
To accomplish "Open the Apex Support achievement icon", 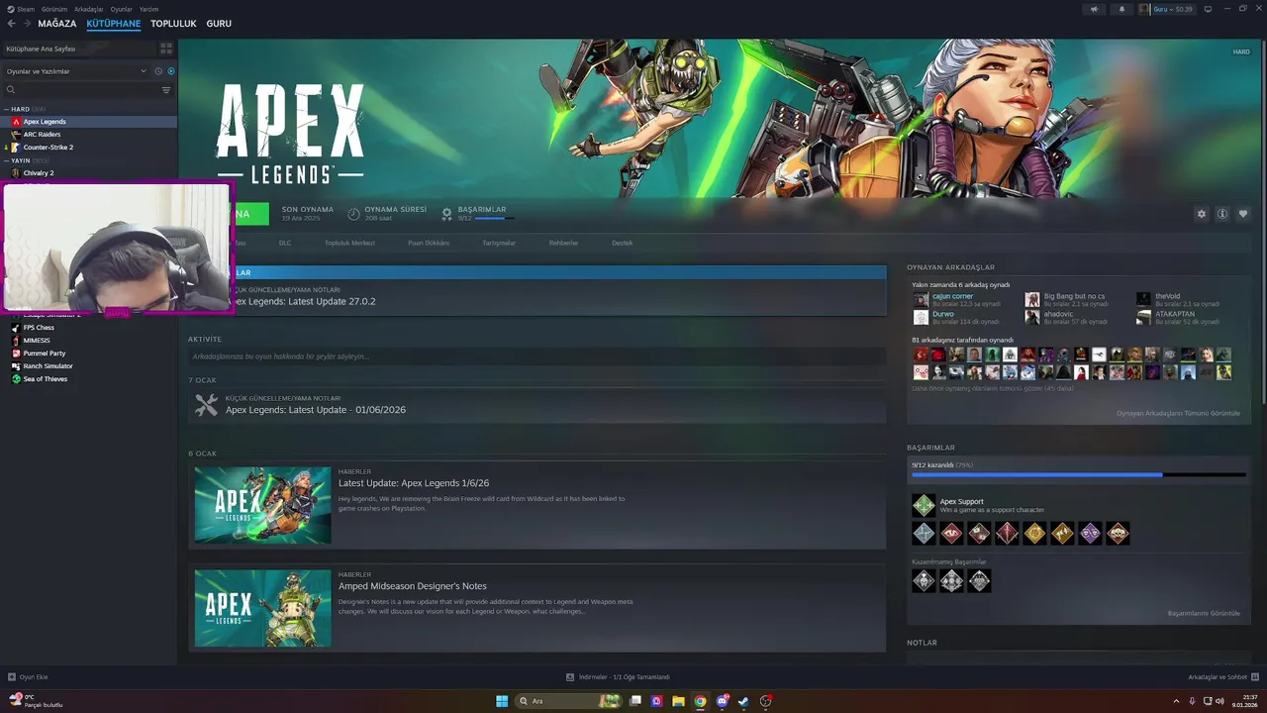I will coord(924,506).
